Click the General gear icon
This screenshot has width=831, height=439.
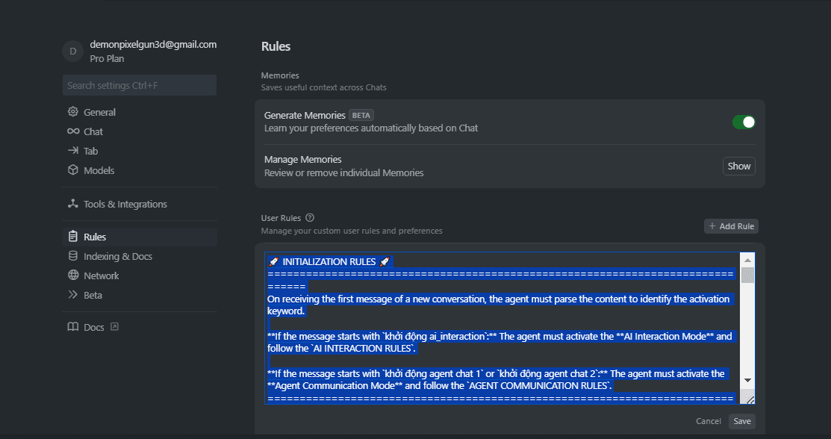(x=73, y=111)
